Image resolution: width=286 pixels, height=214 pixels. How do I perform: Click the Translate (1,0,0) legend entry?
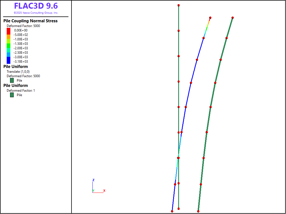(18, 72)
